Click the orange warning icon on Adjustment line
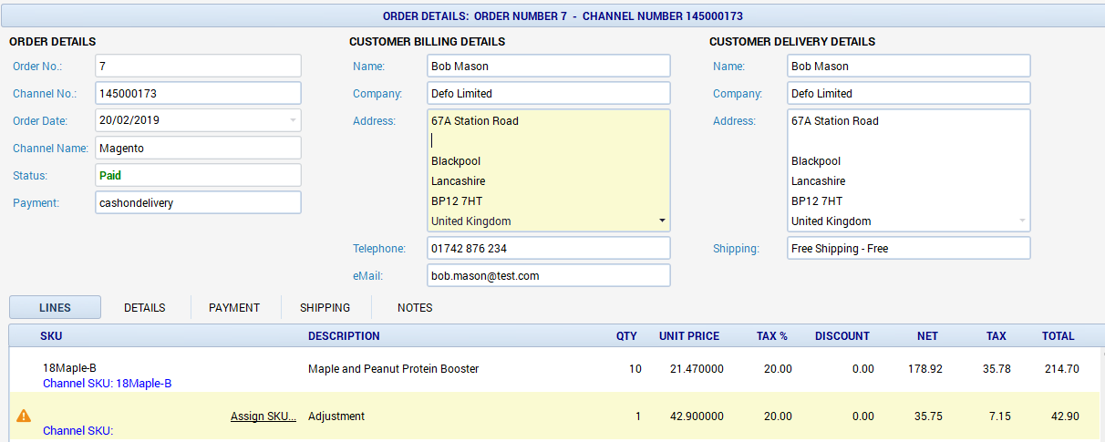The width and height of the screenshot is (1105, 442). pos(24,416)
